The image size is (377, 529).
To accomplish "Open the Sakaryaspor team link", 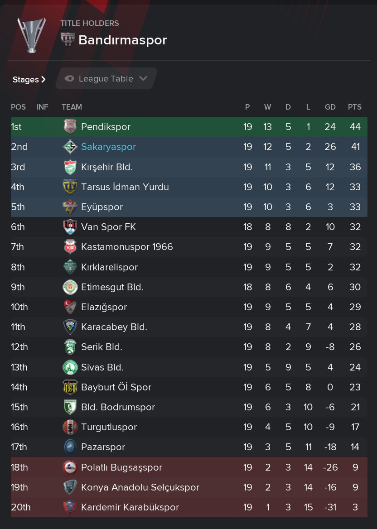I will coord(108,147).
